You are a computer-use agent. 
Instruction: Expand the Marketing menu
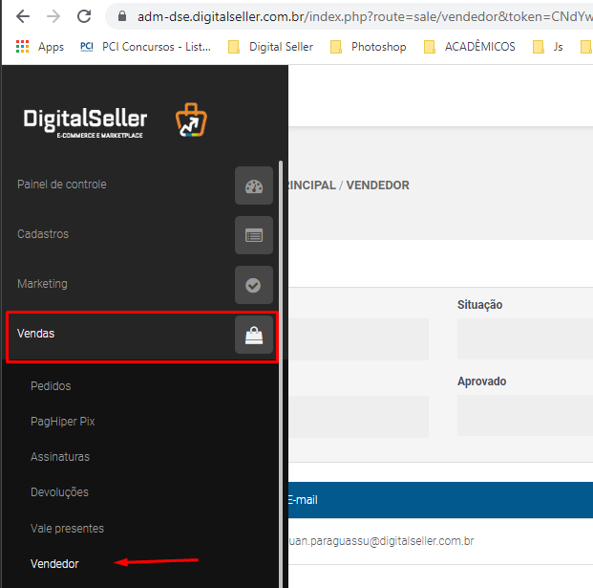tap(42, 284)
